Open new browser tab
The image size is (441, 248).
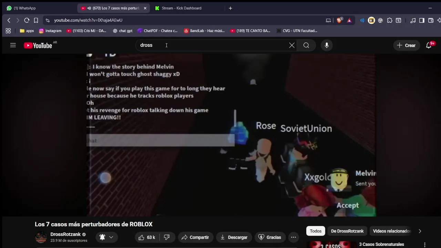click(230, 8)
